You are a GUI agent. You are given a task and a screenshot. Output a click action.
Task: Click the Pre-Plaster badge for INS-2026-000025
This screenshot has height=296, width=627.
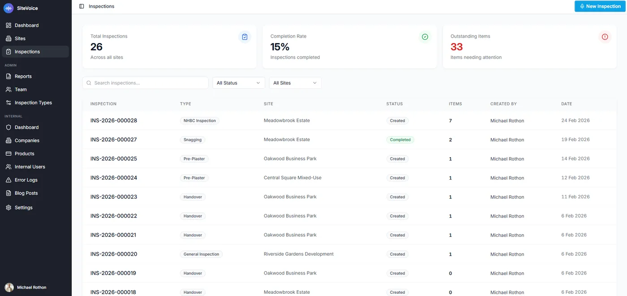click(x=194, y=159)
